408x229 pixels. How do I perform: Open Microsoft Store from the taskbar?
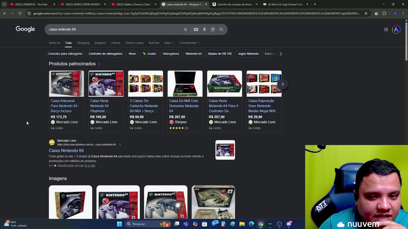click(x=204, y=224)
